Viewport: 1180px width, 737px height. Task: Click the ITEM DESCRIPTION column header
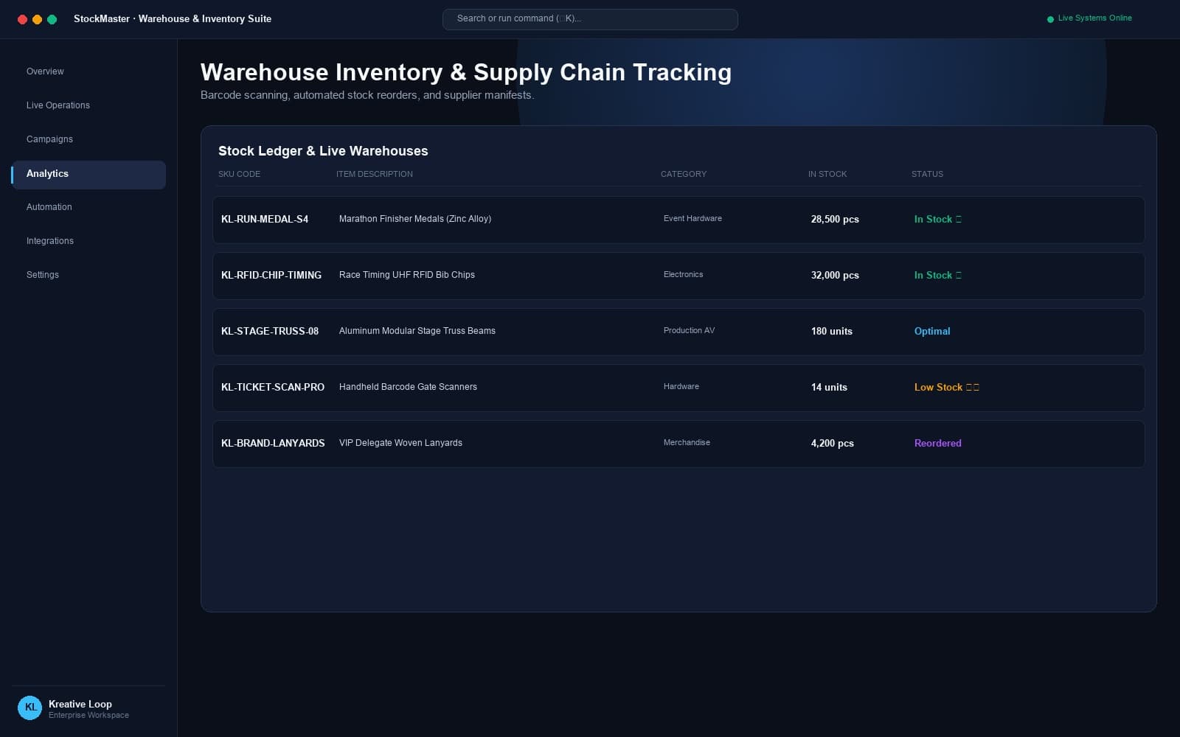[375, 175]
